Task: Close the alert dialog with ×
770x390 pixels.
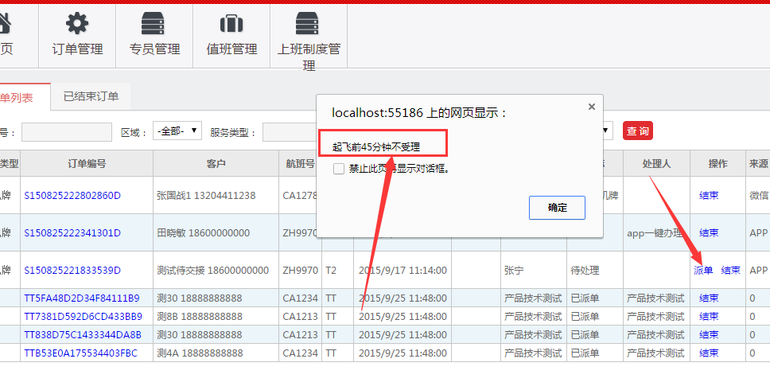Action: pyautogui.click(x=591, y=107)
